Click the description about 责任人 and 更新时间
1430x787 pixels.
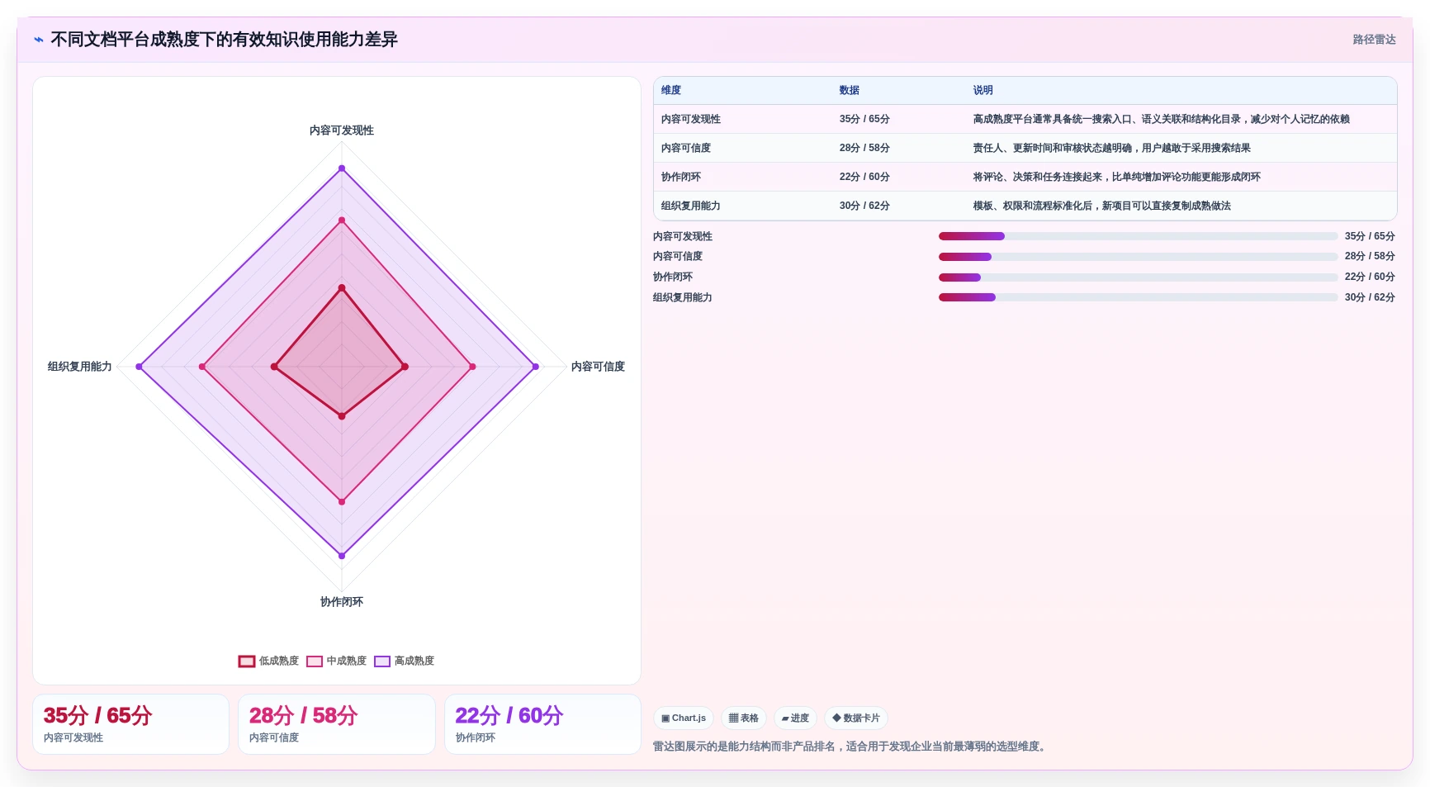click(x=1111, y=149)
